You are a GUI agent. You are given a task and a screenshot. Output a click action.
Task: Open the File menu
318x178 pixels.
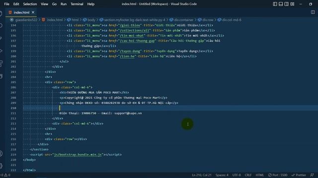[x=6, y=4]
